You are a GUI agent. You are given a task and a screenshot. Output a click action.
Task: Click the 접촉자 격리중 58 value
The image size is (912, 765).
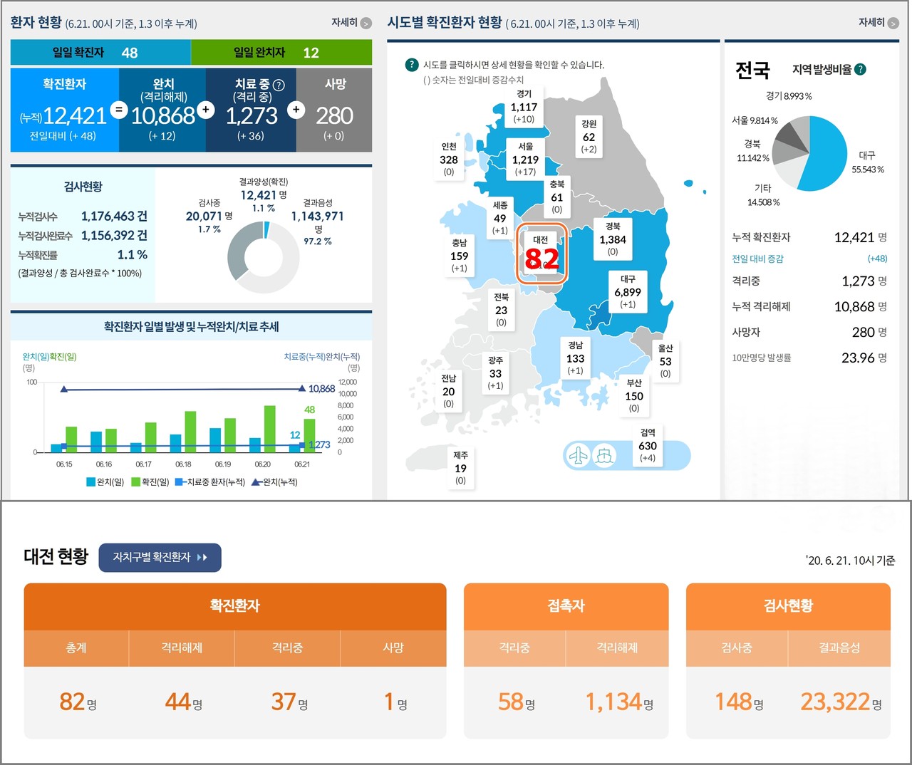pyautogui.click(x=517, y=702)
